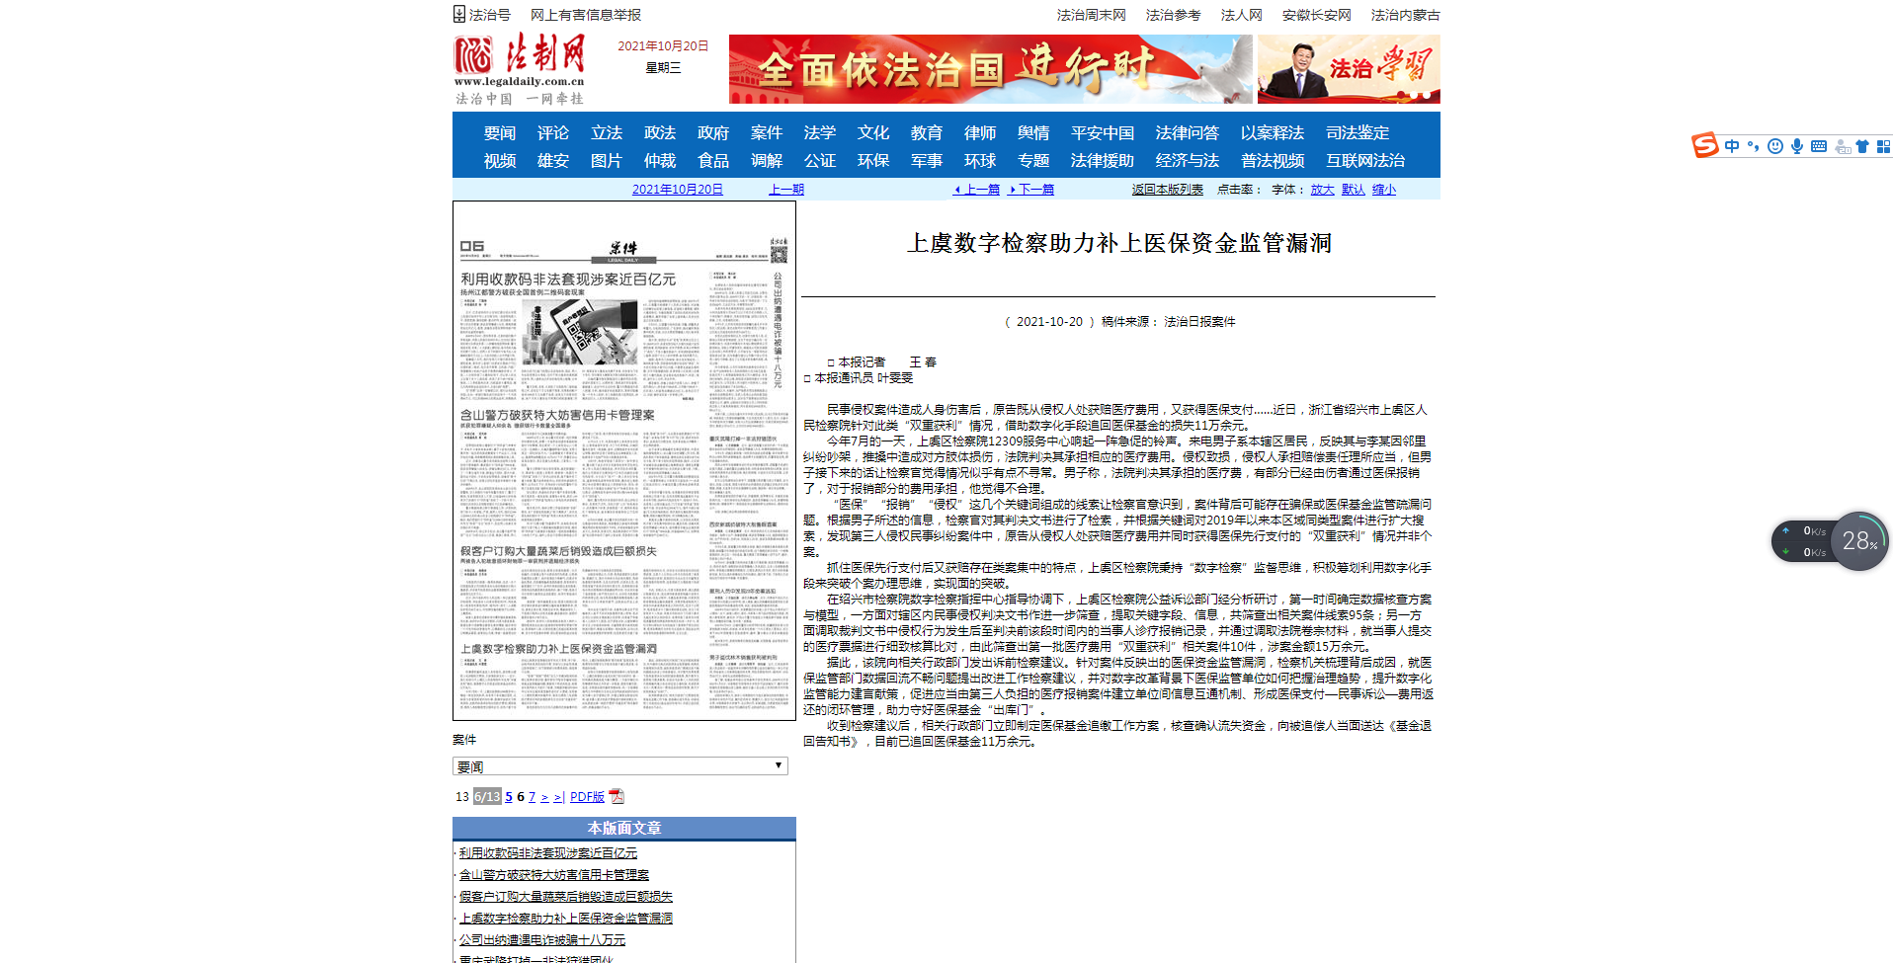Go to page 7 in pagination

click(x=532, y=796)
